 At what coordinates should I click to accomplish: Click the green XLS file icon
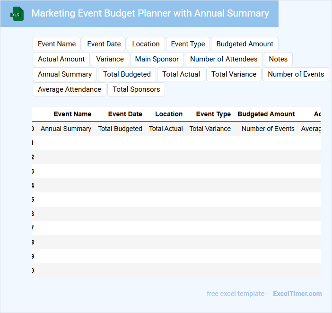pos(17,14)
